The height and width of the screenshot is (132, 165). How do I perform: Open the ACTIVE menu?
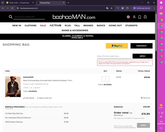coord(55,26)
